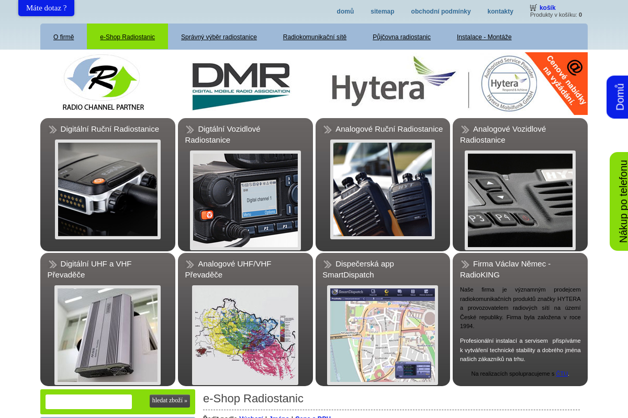This screenshot has height=418, width=628.
Task: Click the chevron icon beside Dispečerská app SmartDispatch
Action: coord(327,263)
